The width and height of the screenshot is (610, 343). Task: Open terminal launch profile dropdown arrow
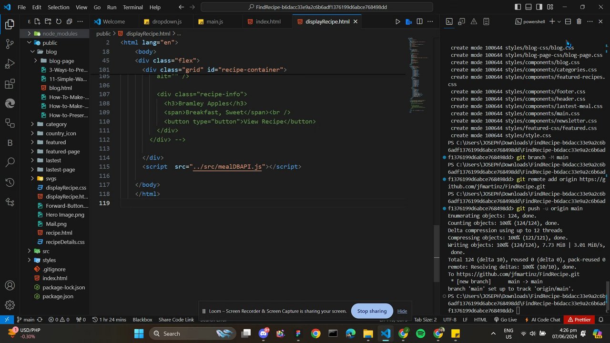click(559, 21)
